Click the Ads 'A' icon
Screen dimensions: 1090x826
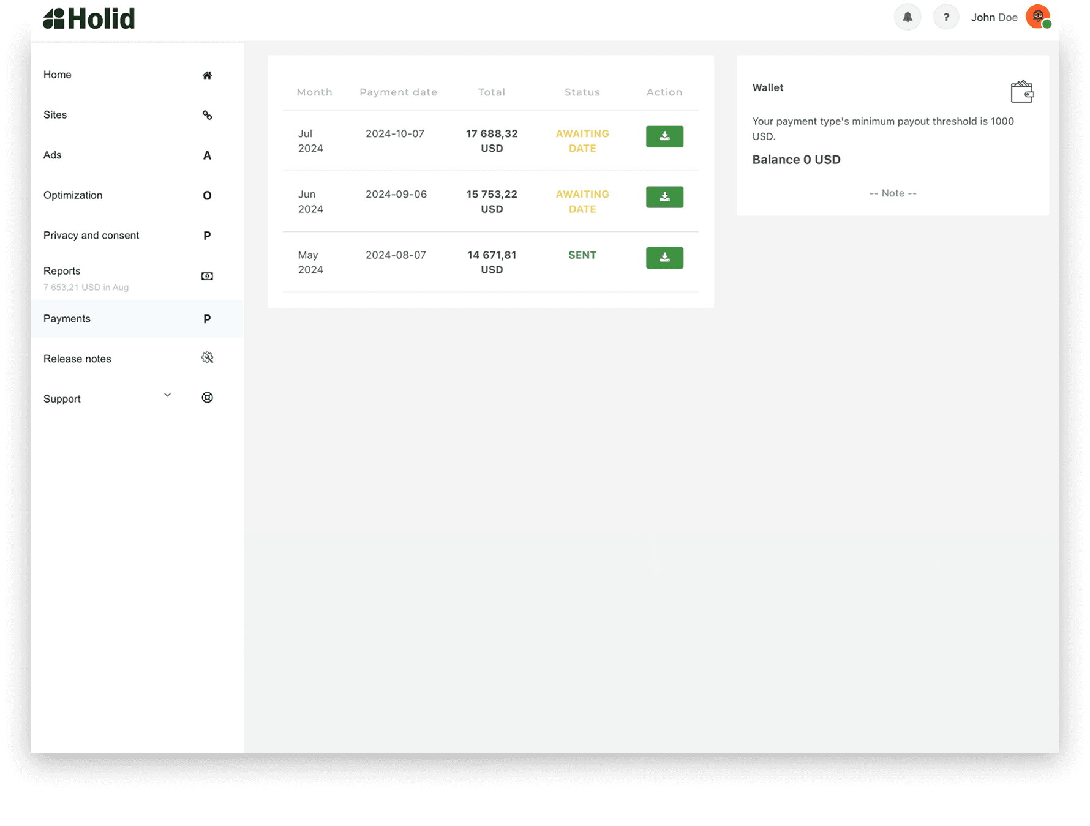point(207,155)
